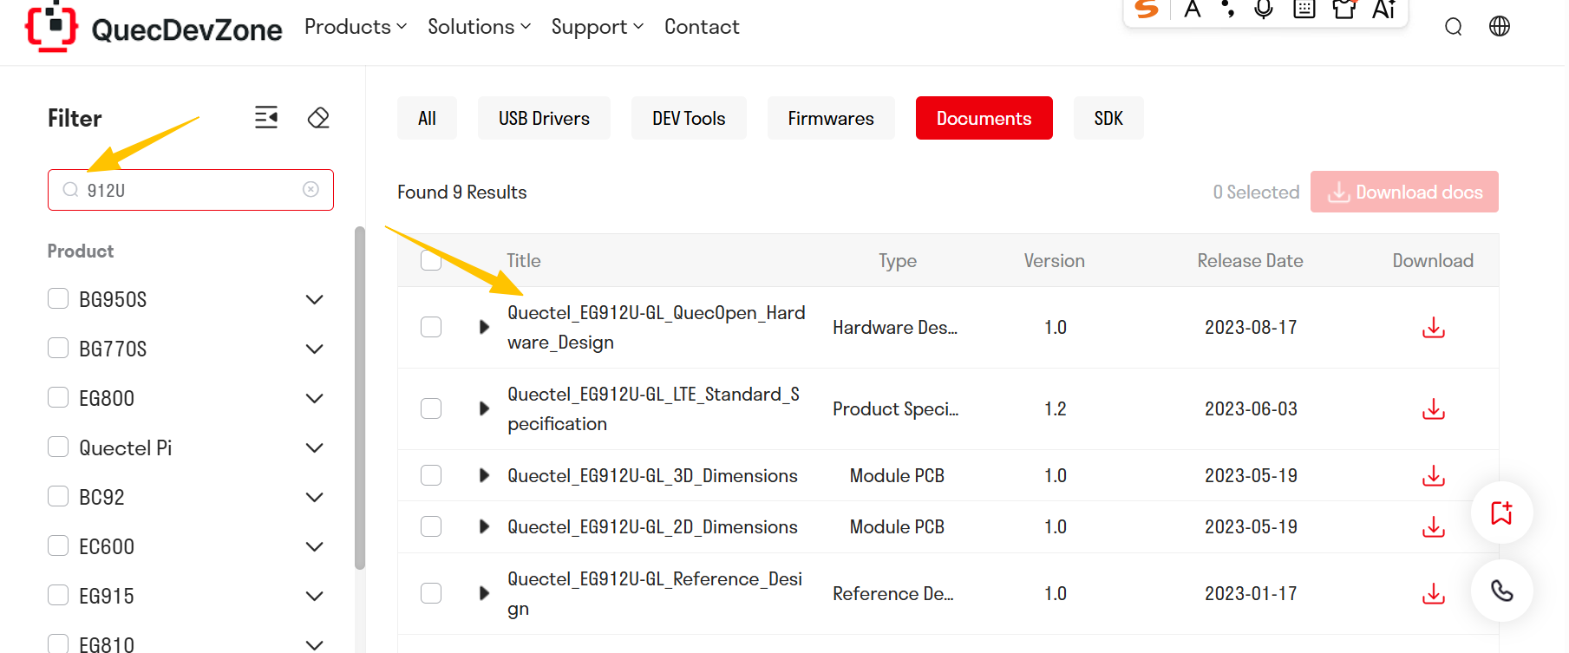This screenshot has height=653, width=1569.
Task: Show BC92 sub-options via its chevron
Action: 315,498
